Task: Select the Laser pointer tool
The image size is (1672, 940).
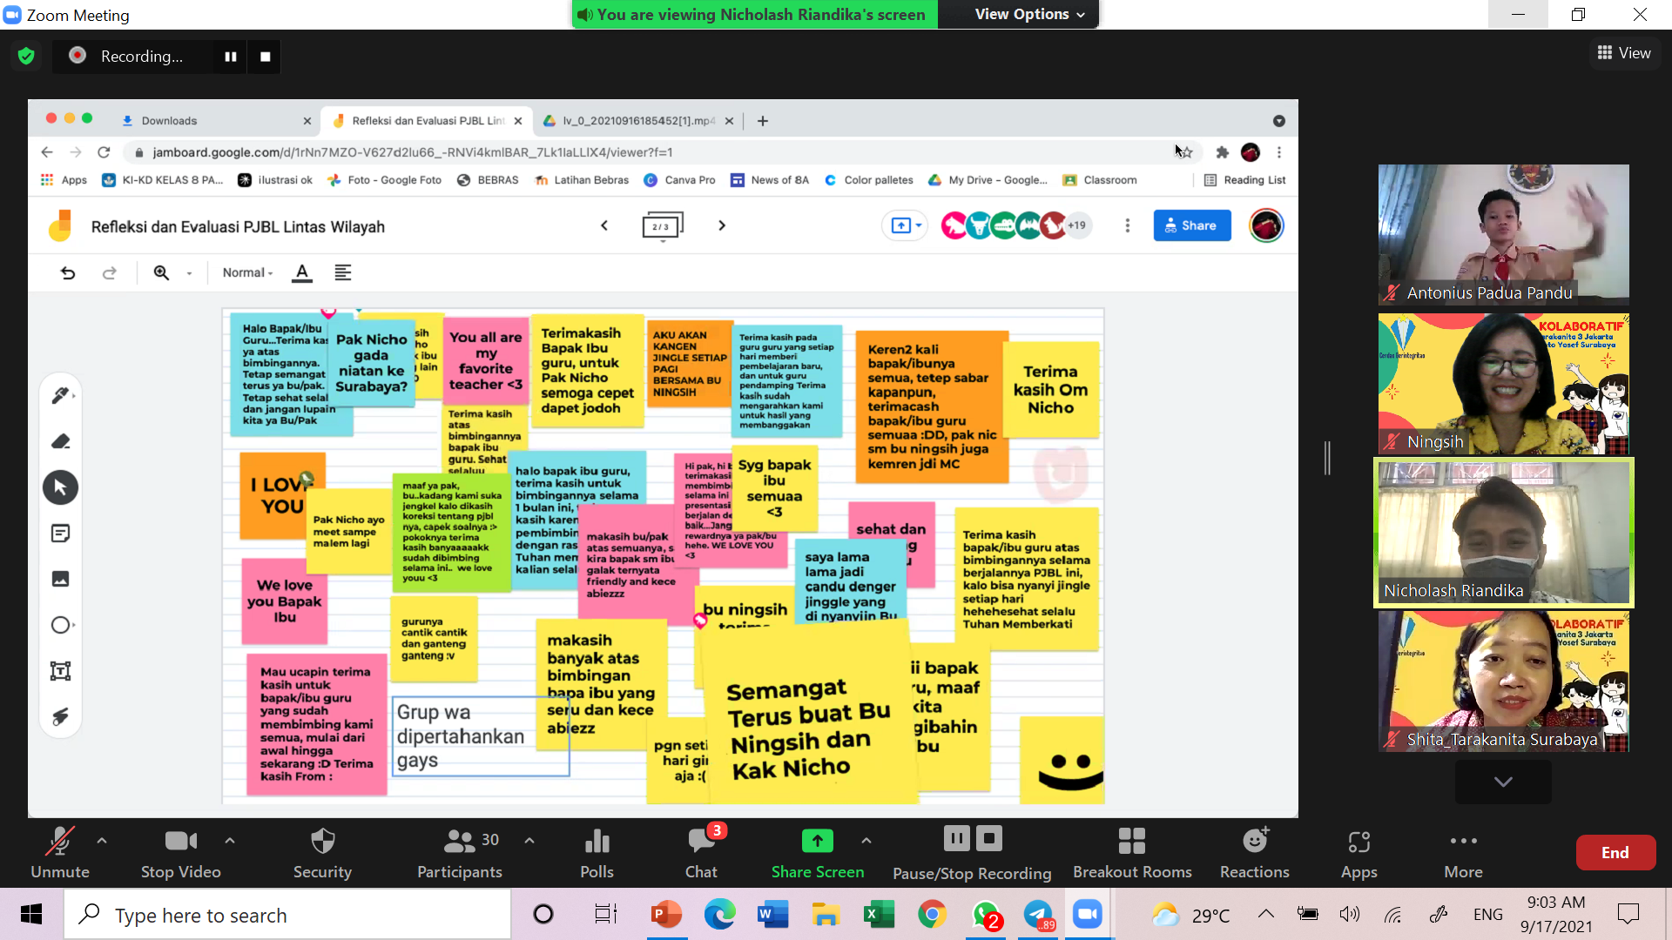Action: coord(60,716)
